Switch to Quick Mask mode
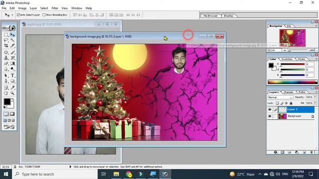The height and width of the screenshot is (179, 319). (x=12, y=114)
